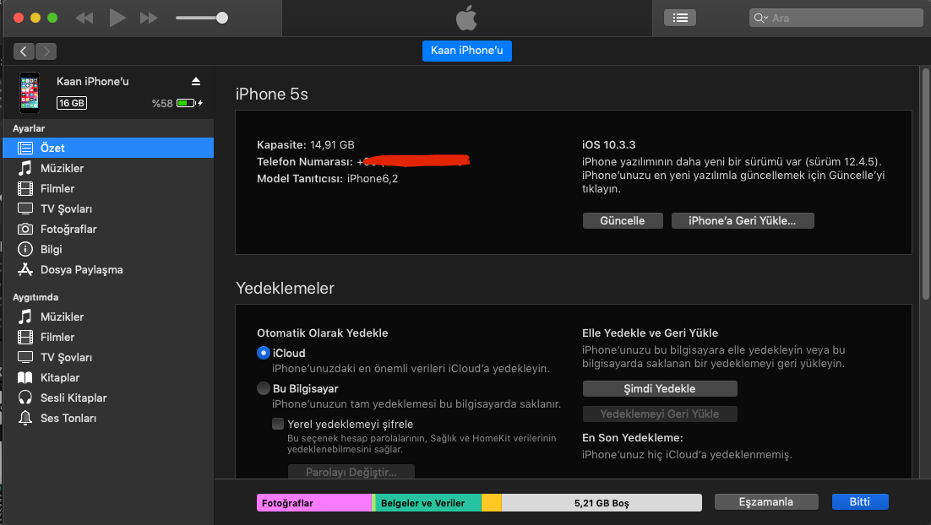Click the rewind playback icon
Image resolution: width=931 pixels, height=525 pixels.
click(x=84, y=18)
